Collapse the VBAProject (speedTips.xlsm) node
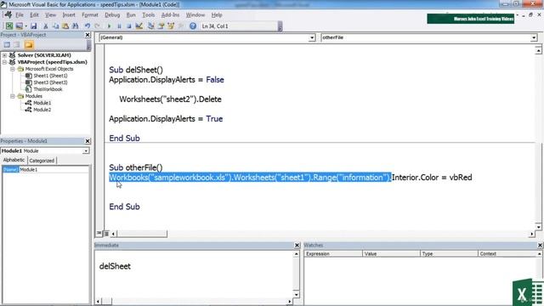Screen dimensions: 544x306 click(x=4, y=62)
